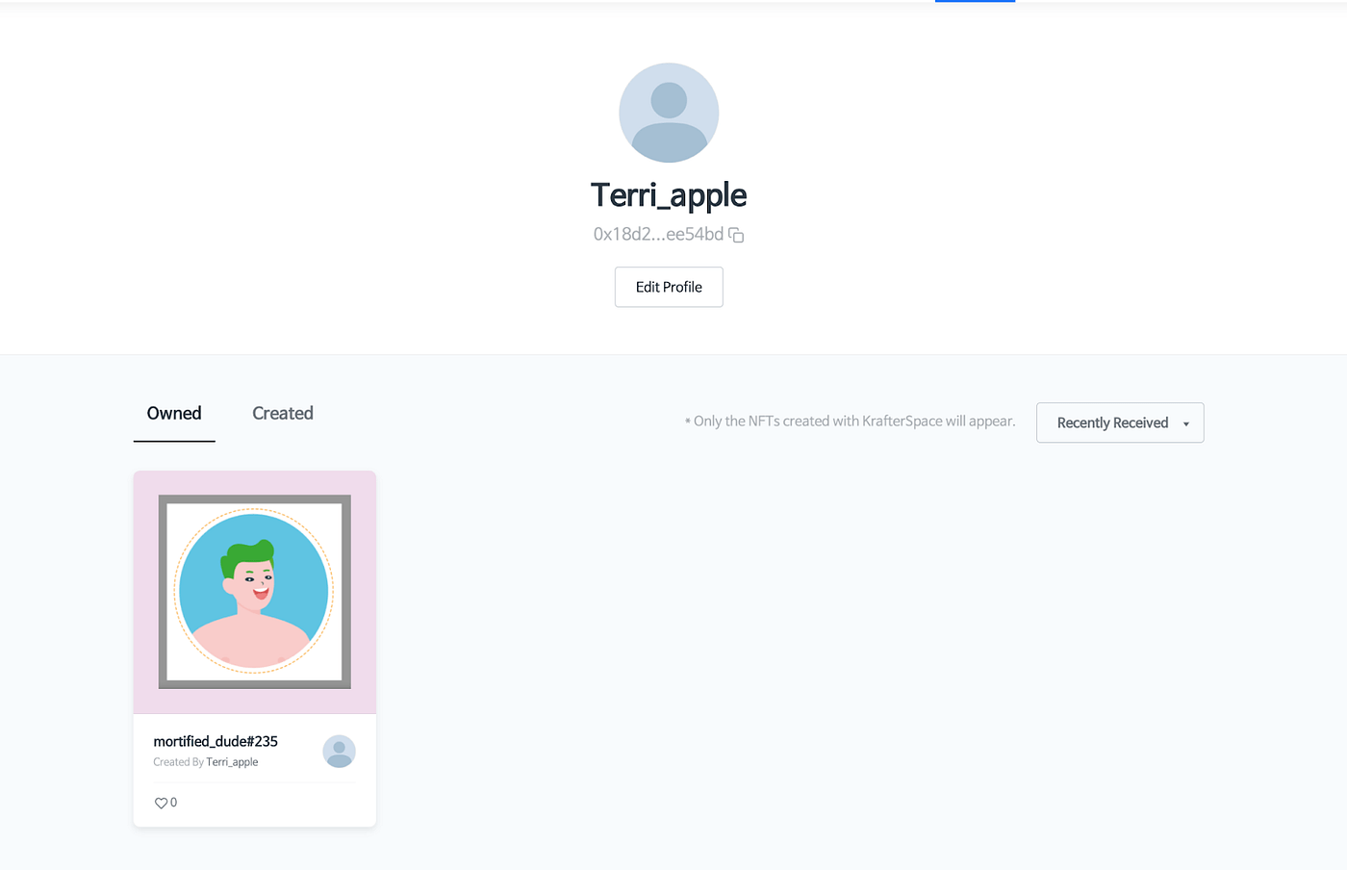Click the like count next to the heart
The width and height of the screenshot is (1347, 870).
[173, 803]
